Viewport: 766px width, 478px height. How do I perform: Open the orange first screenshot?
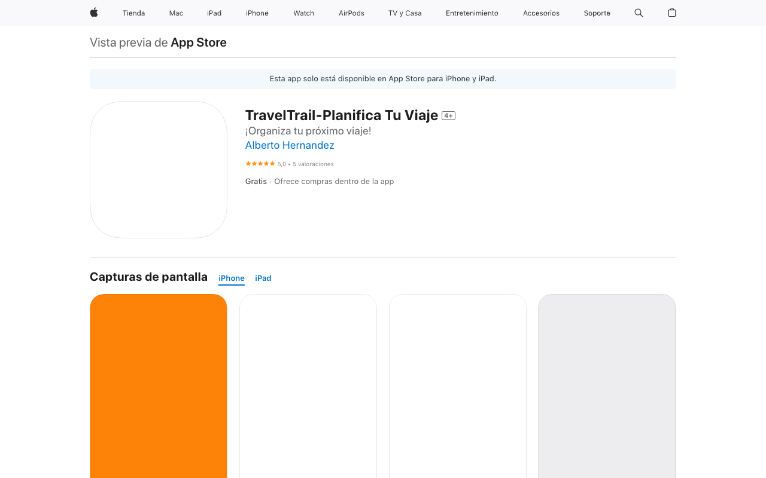159,386
